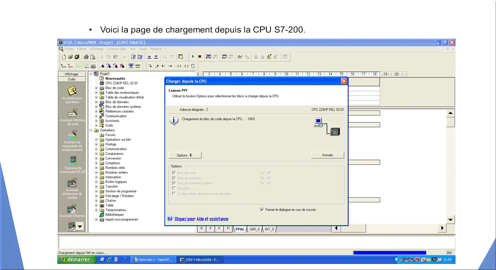Screen dimensions: 496x270
Task: Click the editor horizontal scrollbar right arrow
Action: click(442, 228)
